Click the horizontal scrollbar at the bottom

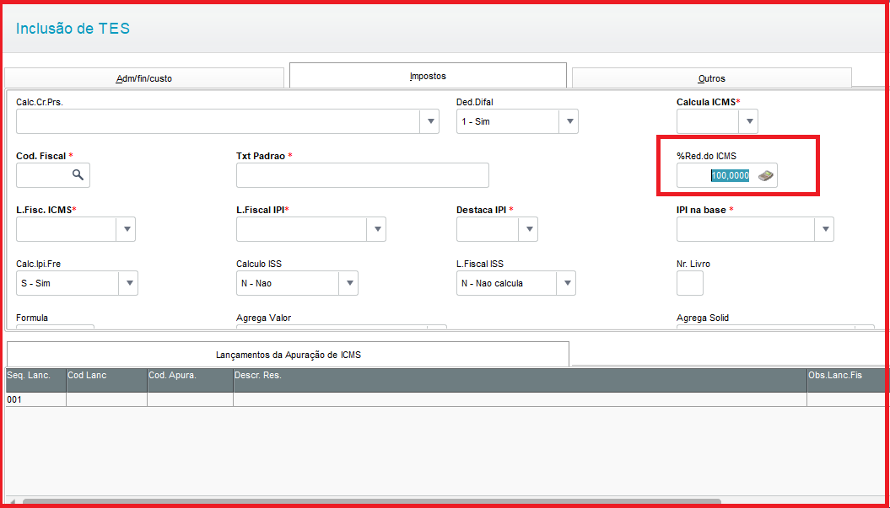coord(372,502)
